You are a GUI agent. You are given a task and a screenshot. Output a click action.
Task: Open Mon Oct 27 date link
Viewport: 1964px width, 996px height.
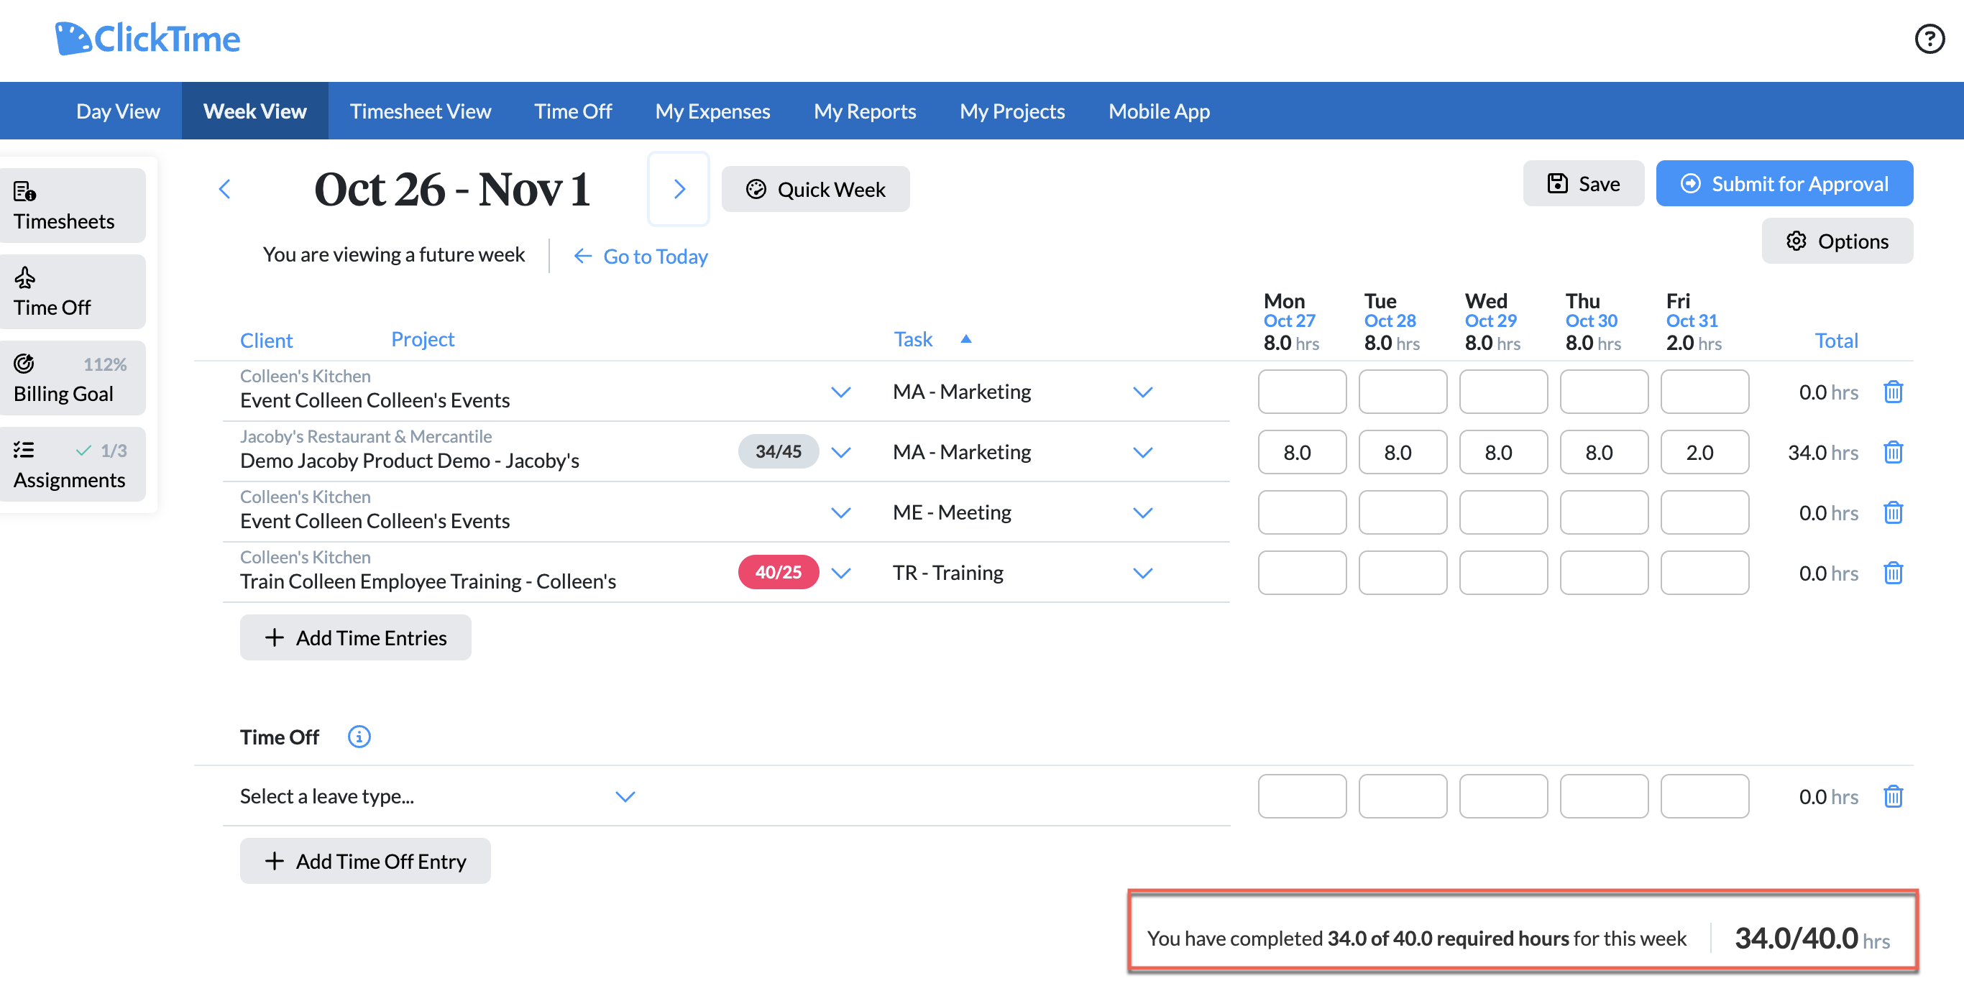pyautogui.click(x=1288, y=321)
